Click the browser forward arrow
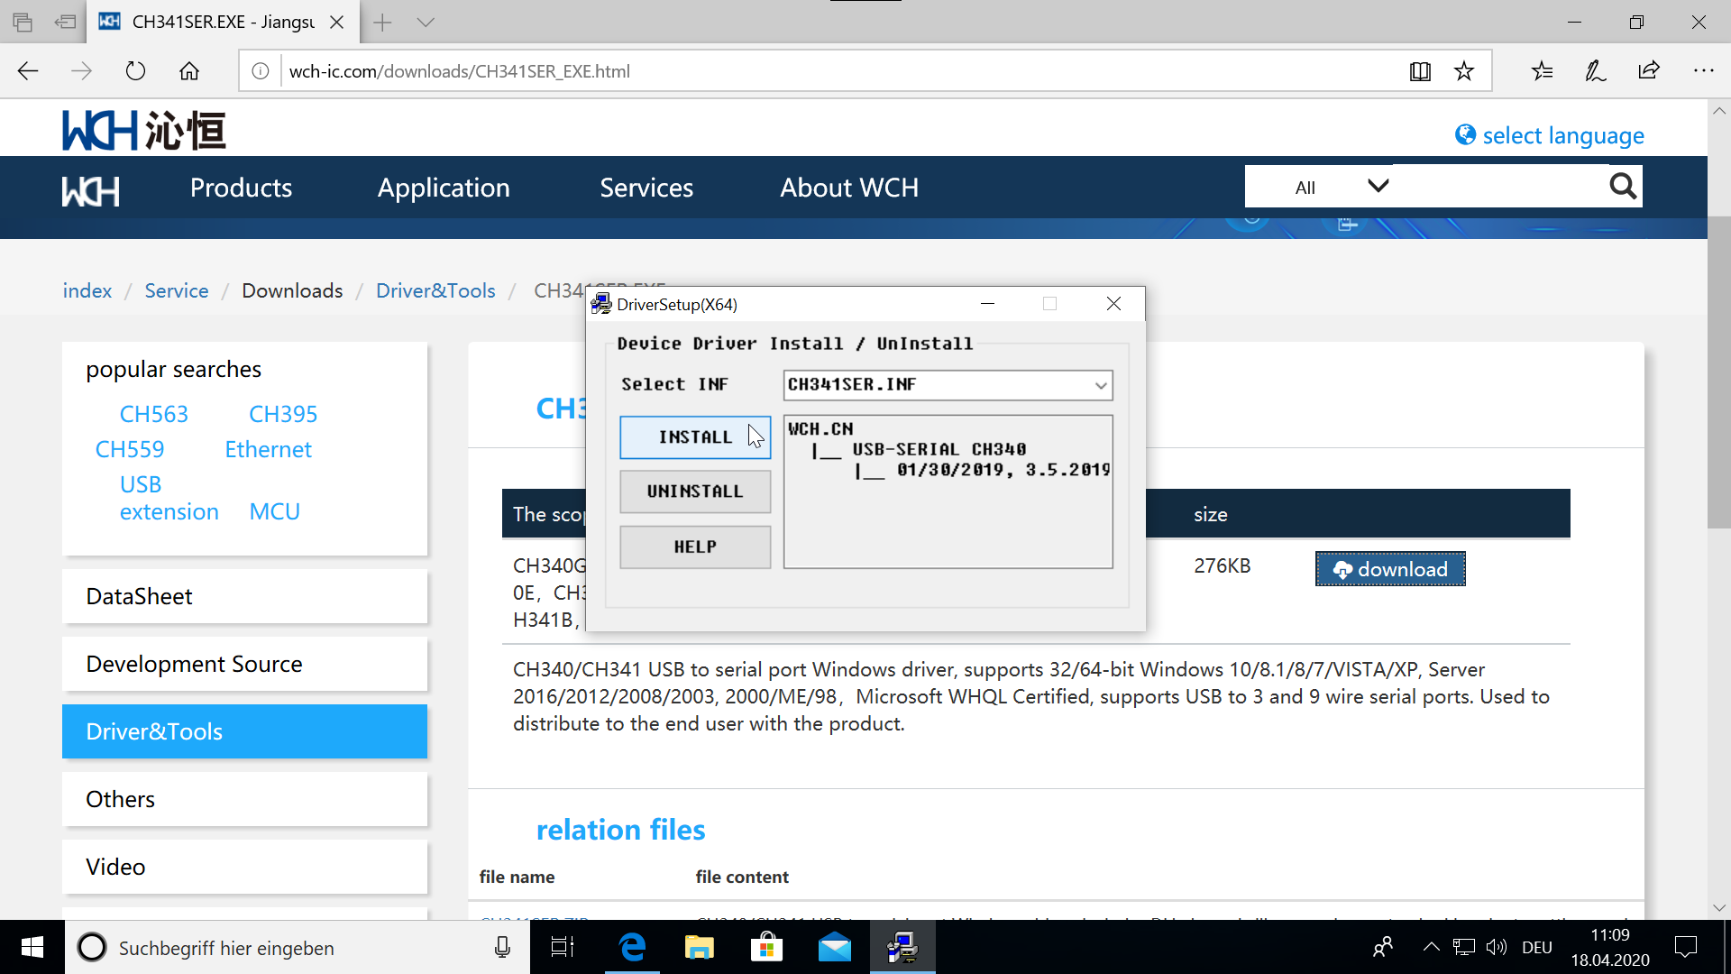 (81, 71)
